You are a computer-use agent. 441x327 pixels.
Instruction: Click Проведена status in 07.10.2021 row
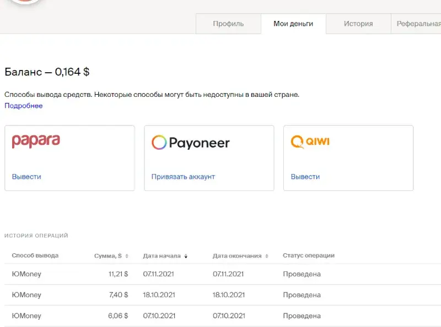[302, 316]
